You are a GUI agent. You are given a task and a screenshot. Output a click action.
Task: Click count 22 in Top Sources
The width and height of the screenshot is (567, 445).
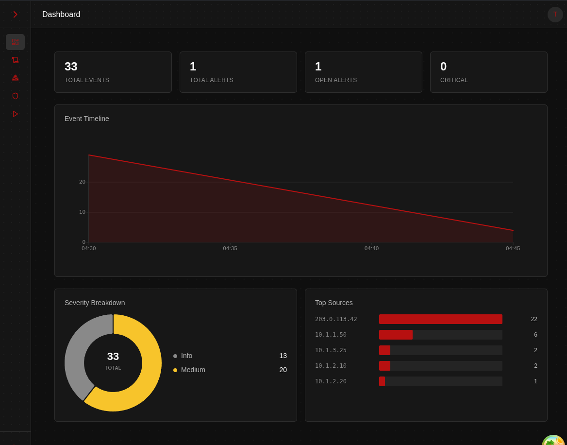coord(534,319)
